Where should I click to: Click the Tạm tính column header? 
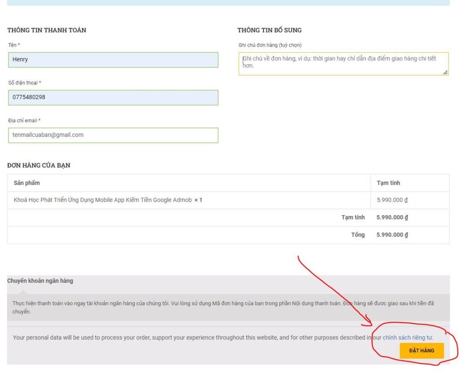[x=388, y=183]
